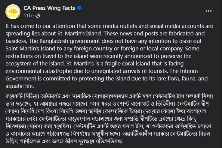Click the text "Government is committed to protecting"

[55, 79]
